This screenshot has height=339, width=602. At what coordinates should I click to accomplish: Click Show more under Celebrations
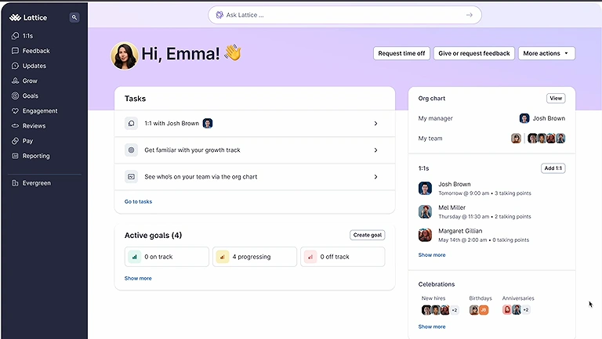[432, 326]
